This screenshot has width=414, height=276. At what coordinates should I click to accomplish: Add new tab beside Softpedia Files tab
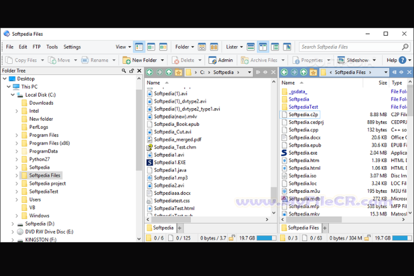coord(325,228)
